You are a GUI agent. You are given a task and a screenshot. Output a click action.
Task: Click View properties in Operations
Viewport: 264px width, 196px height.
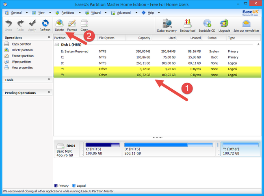22,68
